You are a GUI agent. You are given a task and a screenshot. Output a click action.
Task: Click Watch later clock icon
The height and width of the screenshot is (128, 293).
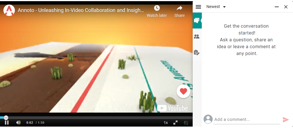coord(157,8)
